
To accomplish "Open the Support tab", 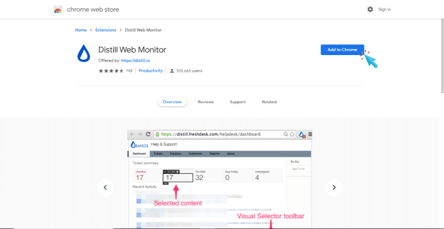I will click(237, 102).
